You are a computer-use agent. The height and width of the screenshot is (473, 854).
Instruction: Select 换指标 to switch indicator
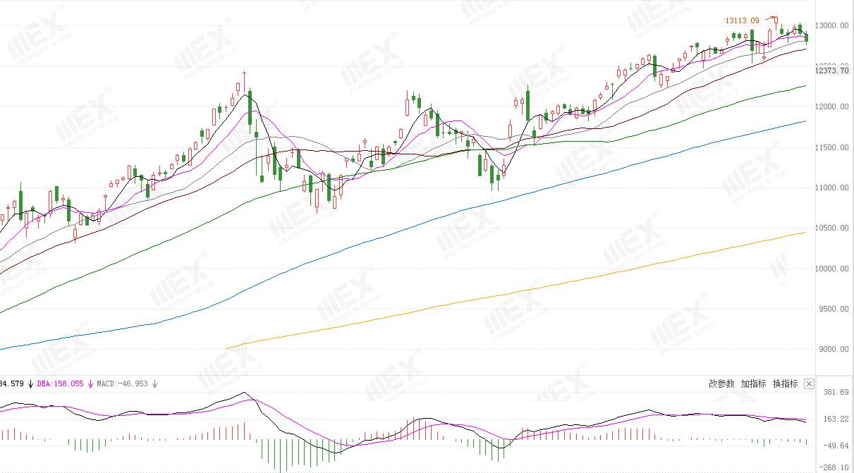pyautogui.click(x=785, y=384)
